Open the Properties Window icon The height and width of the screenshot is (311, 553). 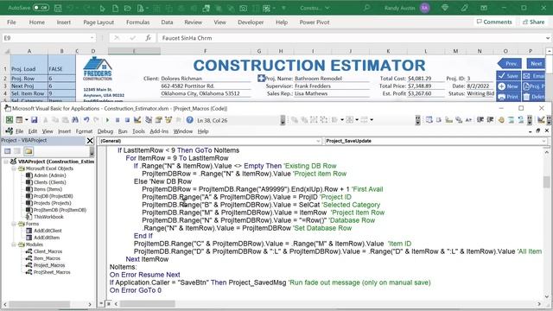(x=158, y=120)
